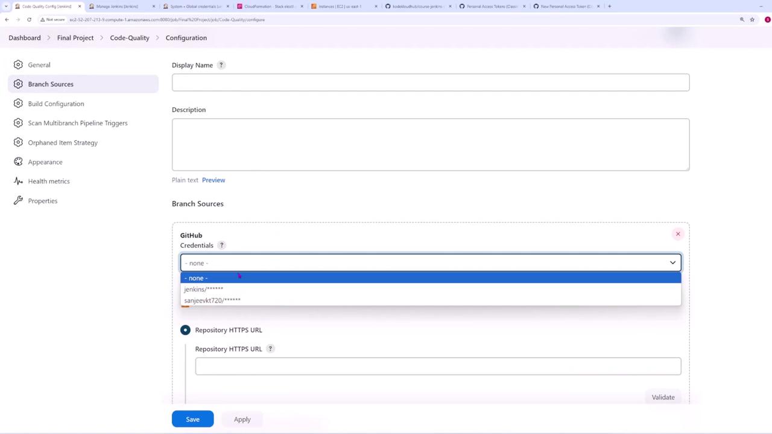
Task: Bookmark this page with the star icon
Action: (752, 19)
